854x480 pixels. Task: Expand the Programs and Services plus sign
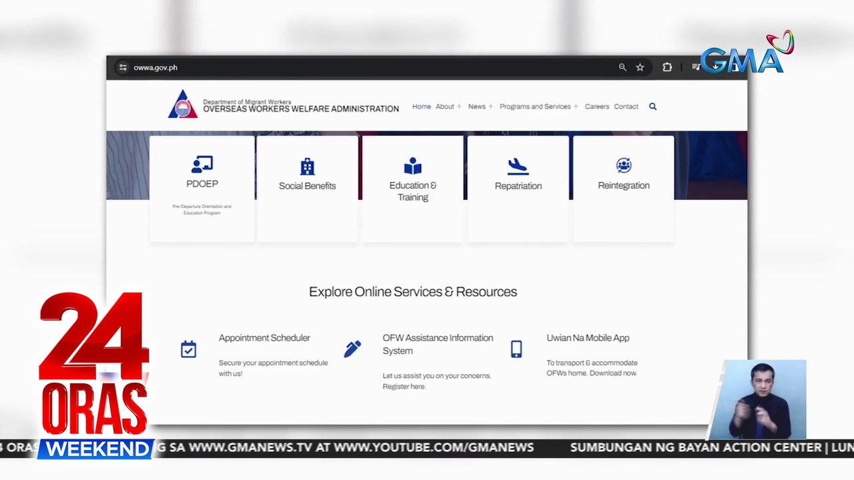click(576, 107)
